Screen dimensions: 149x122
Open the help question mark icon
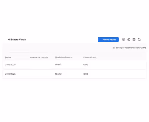123,40
